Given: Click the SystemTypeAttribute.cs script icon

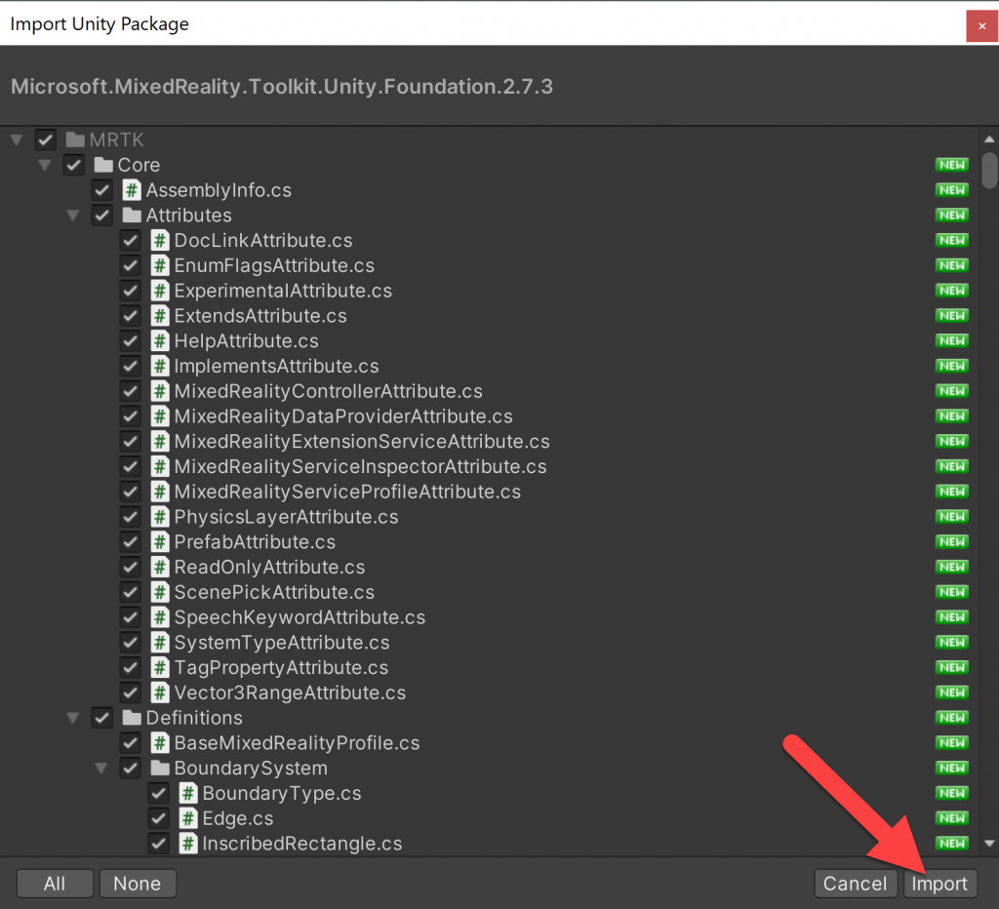Looking at the screenshot, I should tap(160, 642).
